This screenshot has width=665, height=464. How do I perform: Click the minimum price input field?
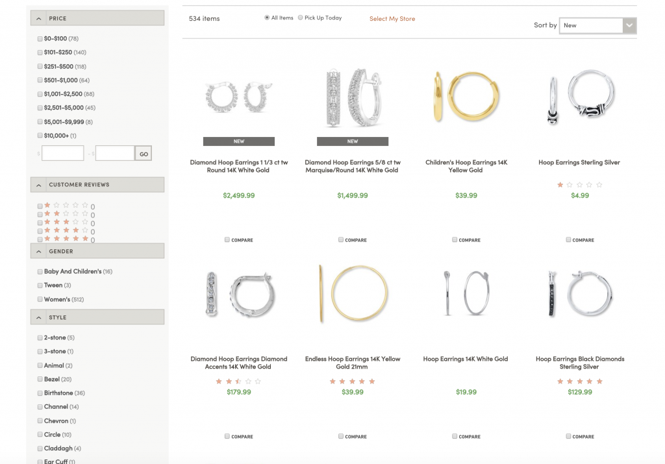click(x=62, y=153)
